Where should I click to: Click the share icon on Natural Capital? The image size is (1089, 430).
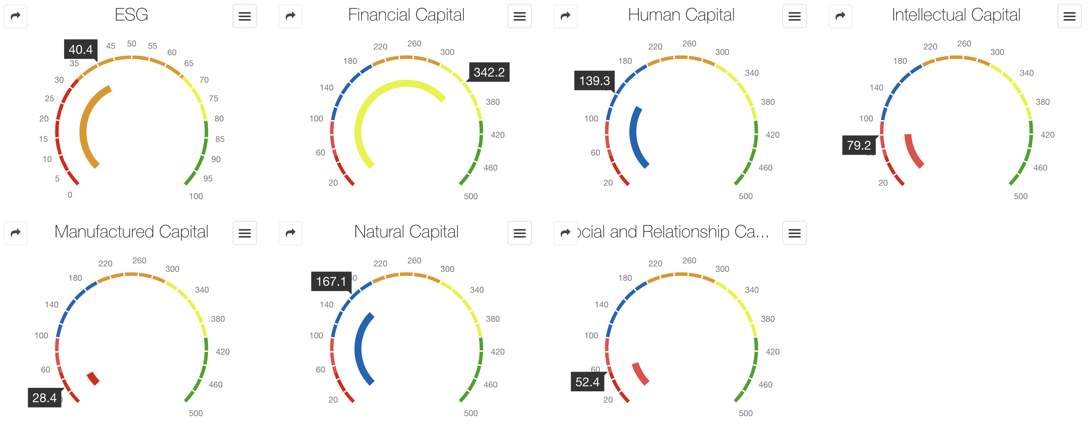(x=290, y=233)
